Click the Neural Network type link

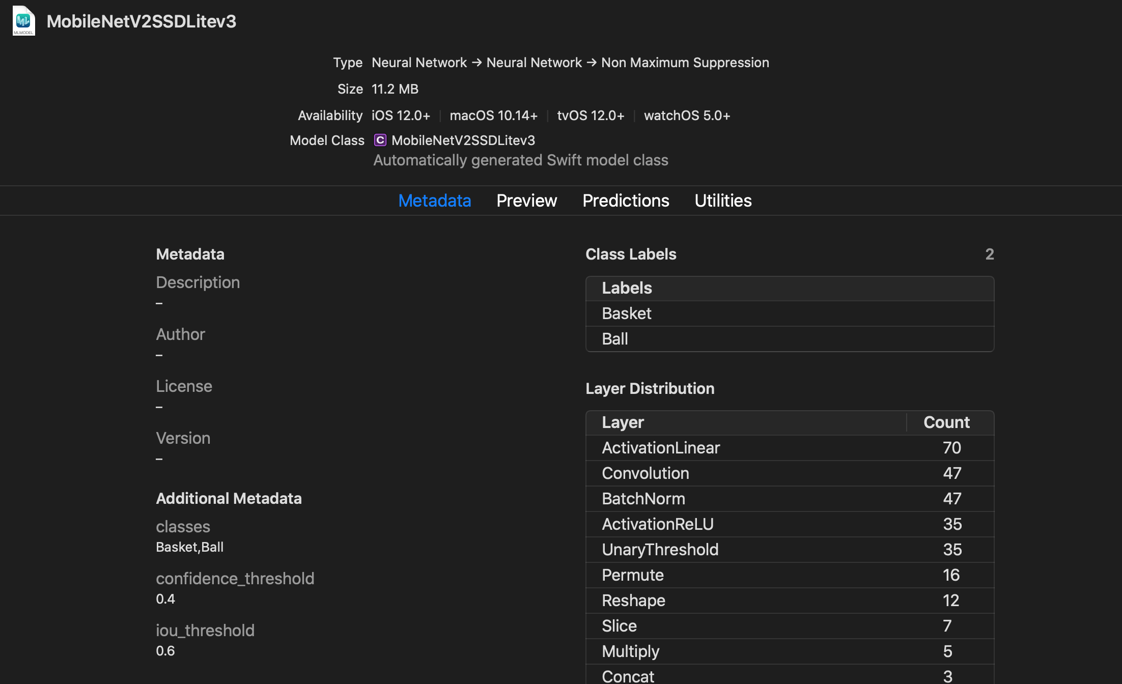pyautogui.click(x=419, y=63)
